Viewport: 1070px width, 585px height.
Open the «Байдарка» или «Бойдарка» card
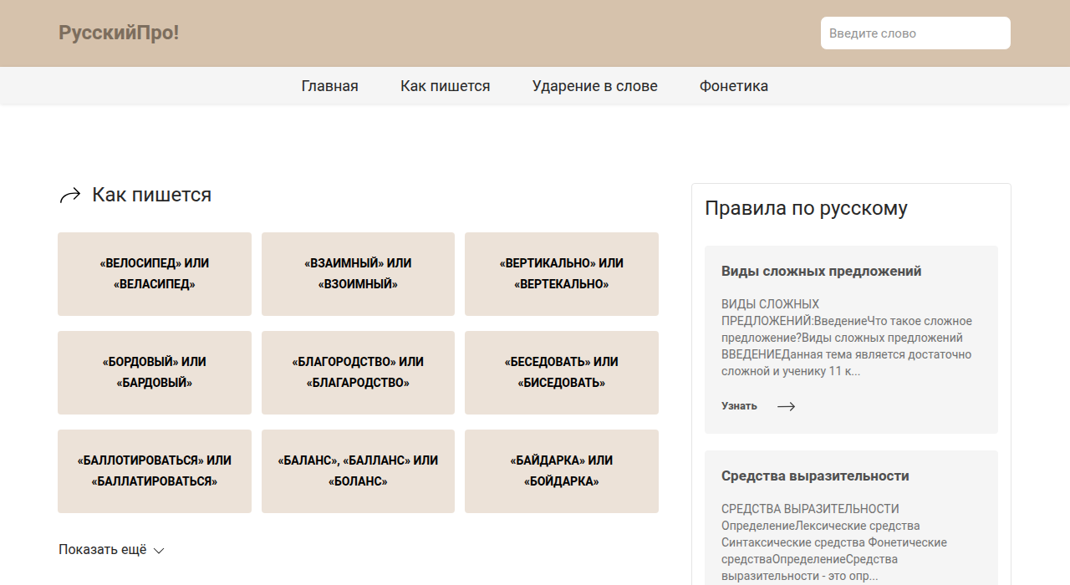562,471
